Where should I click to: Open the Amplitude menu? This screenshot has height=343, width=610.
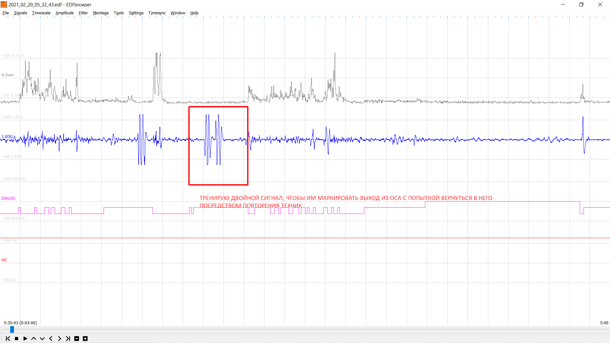[65, 13]
